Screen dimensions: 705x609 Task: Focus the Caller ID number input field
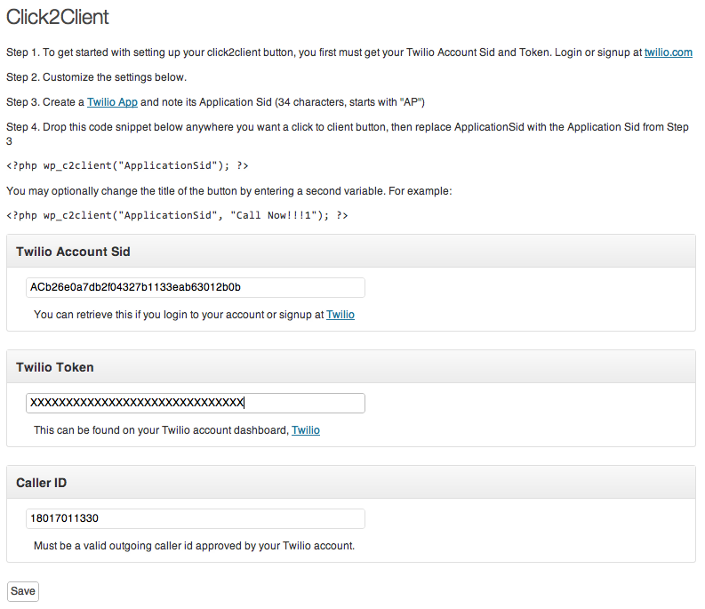tap(196, 518)
